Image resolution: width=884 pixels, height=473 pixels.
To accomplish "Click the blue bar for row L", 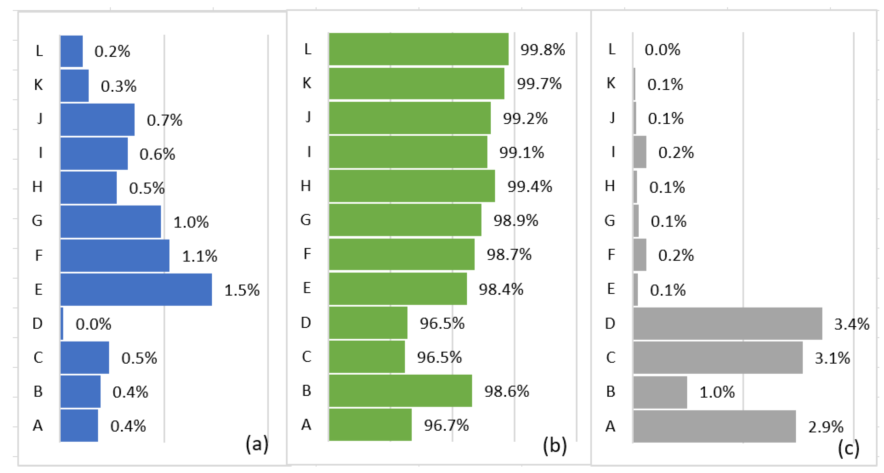I will (72, 51).
